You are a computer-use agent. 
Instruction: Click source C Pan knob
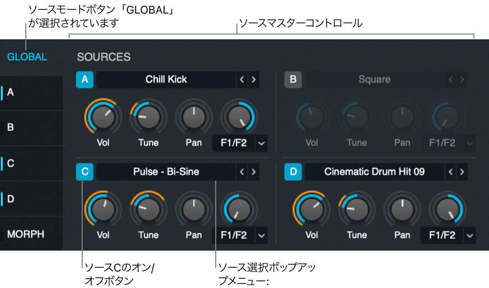pos(194,209)
